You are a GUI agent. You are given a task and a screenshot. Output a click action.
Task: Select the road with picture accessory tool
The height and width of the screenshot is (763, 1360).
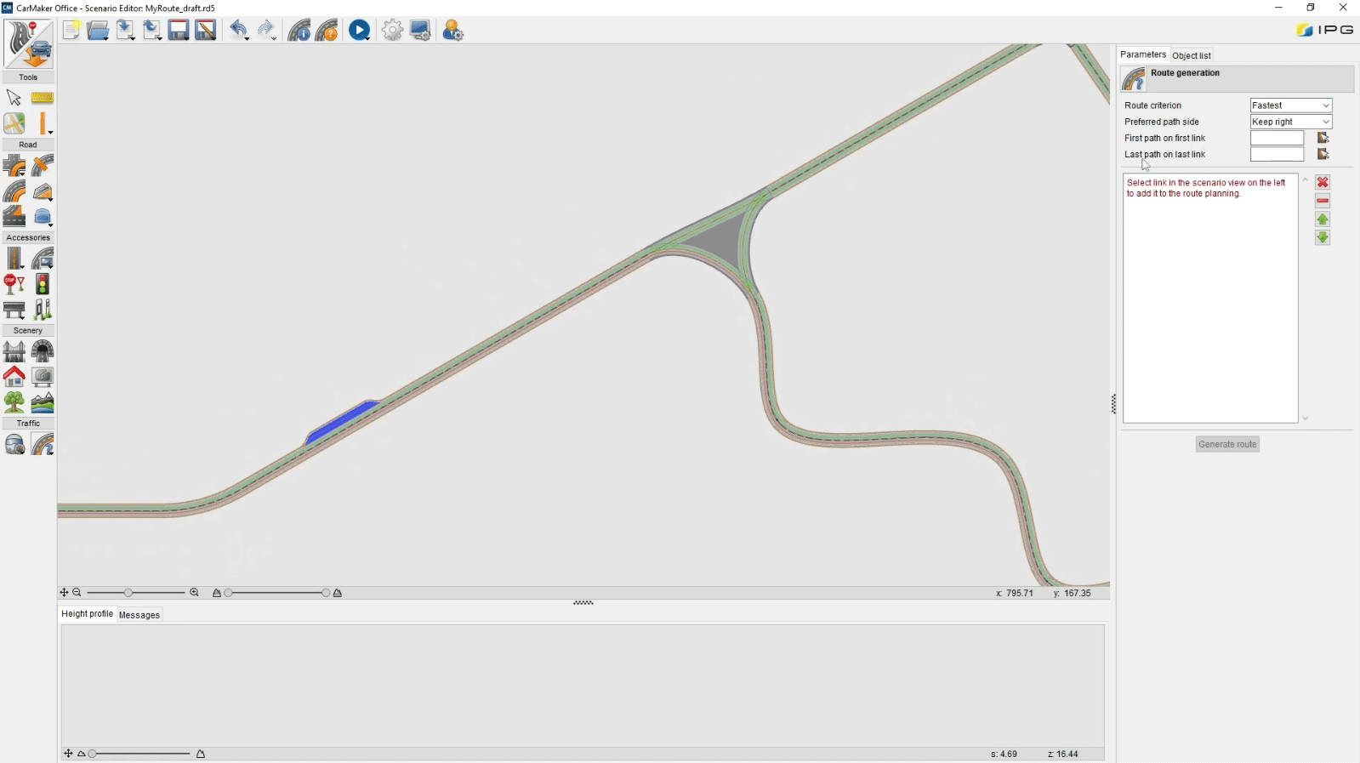[x=43, y=258]
